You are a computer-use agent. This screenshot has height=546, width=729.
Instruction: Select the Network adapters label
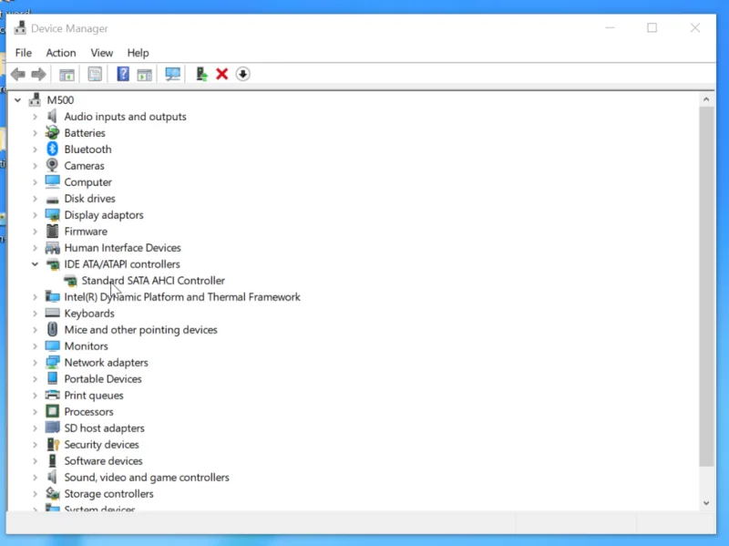coord(106,362)
